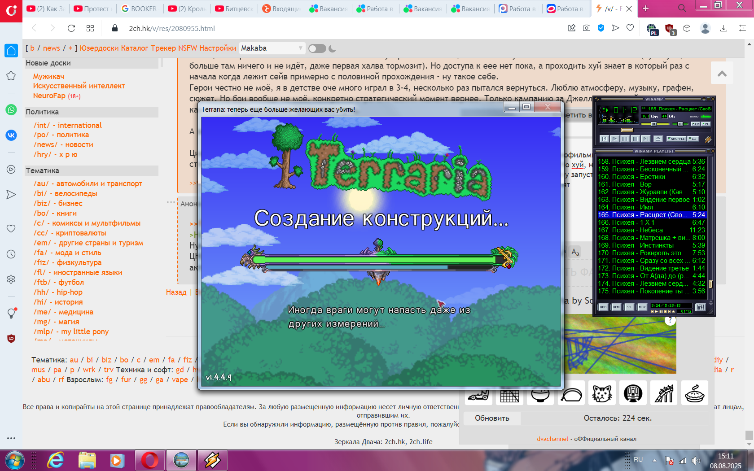Click the volume speaker tray icon
The width and height of the screenshot is (754, 471).
696,460
